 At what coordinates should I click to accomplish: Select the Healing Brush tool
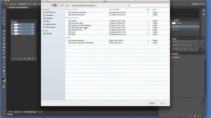pos(4,31)
